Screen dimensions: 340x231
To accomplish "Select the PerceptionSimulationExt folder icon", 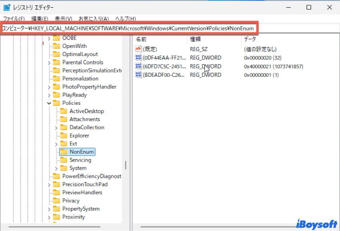I will [56, 70].
